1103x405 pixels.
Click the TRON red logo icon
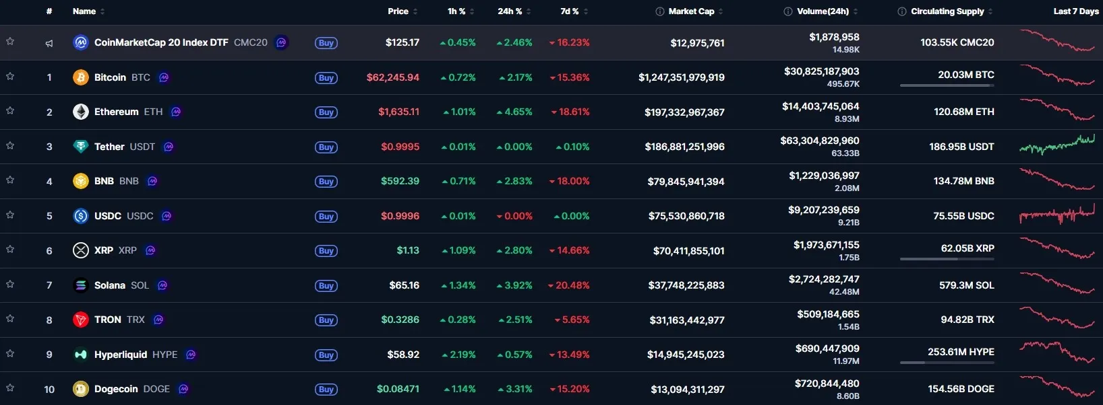81,320
